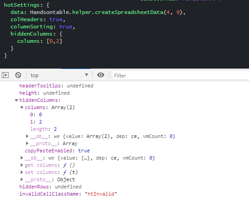Click the invalidCellClassName "htInvalid" value
The image size is (249, 197).
point(101,194)
